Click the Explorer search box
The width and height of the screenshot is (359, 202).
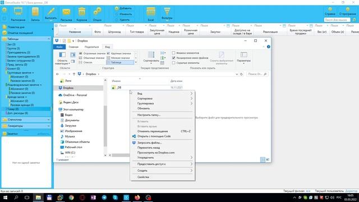[x=257, y=74]
